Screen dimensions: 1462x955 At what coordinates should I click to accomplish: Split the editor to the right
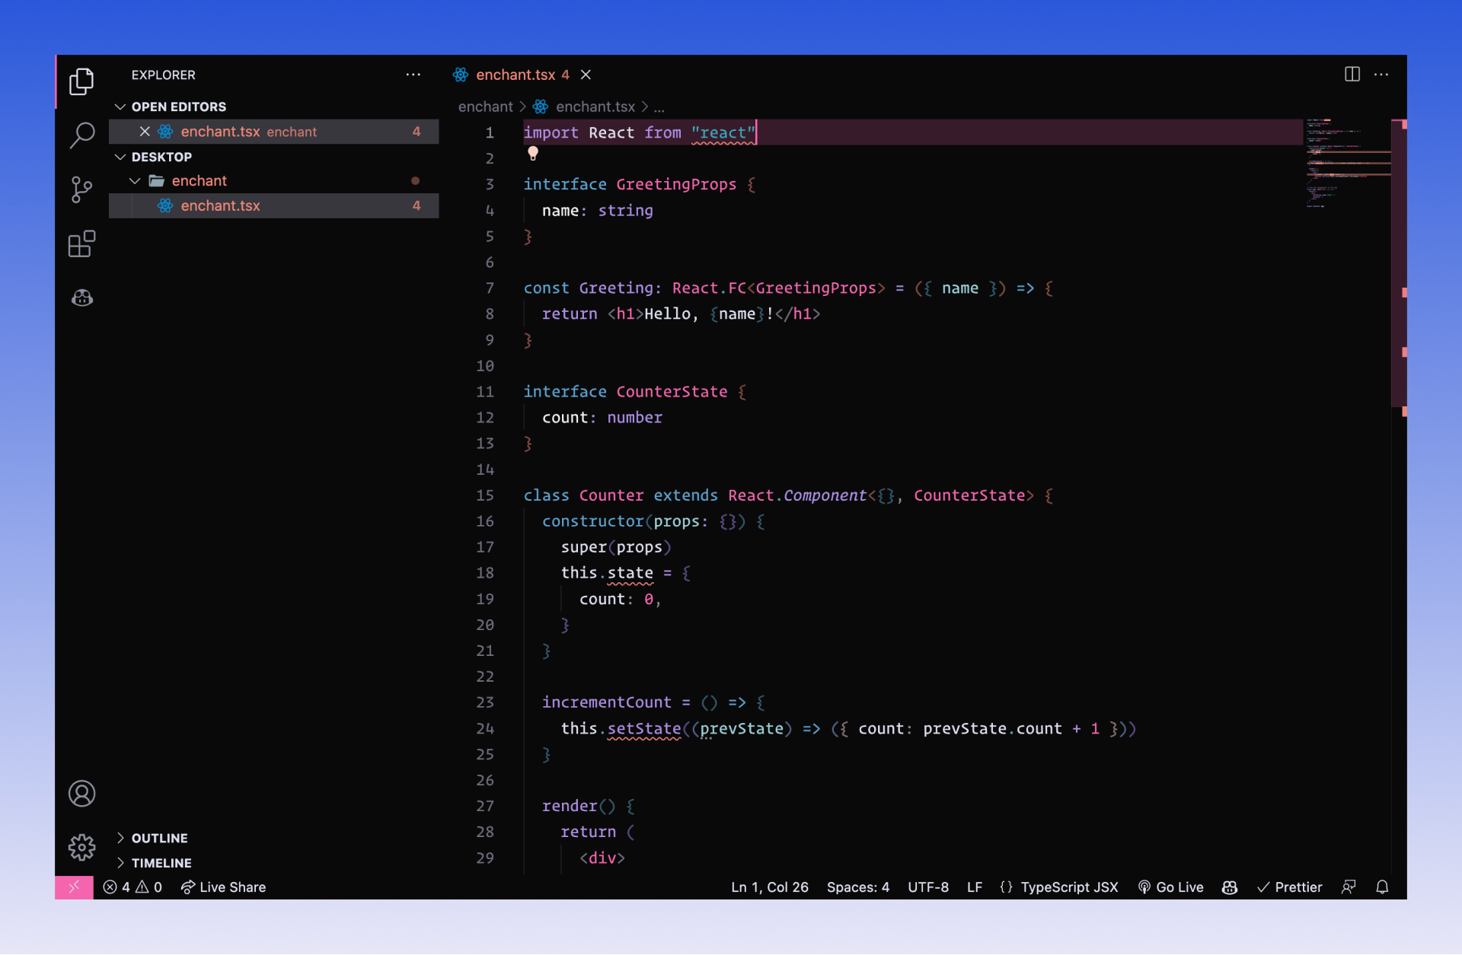[x=1352, y=75]
